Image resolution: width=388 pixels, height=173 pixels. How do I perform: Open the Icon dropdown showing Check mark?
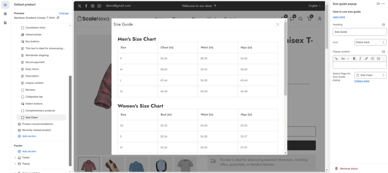(371, 42)
